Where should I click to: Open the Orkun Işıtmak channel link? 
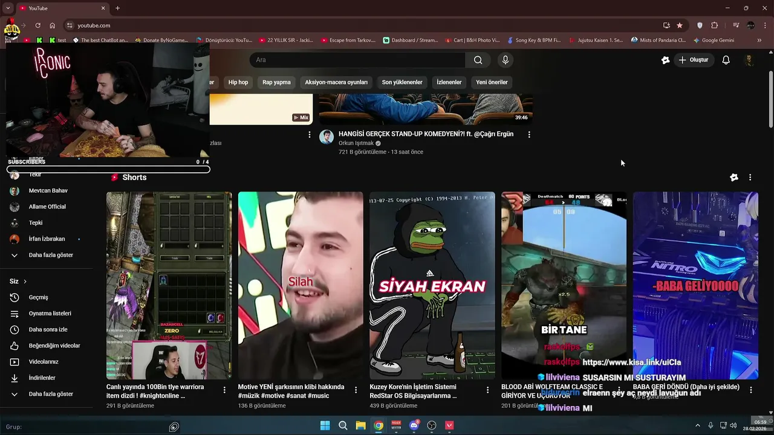point(356,143)
